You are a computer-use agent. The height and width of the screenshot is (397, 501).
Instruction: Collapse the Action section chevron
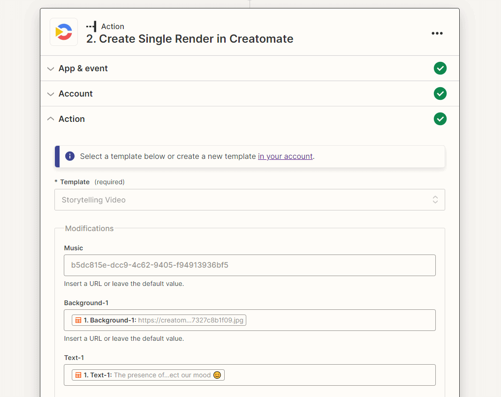coord(51,119)
